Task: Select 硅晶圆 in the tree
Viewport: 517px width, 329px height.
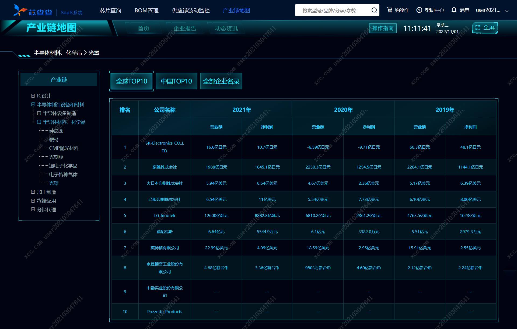Action: click(x=56, y=131)
